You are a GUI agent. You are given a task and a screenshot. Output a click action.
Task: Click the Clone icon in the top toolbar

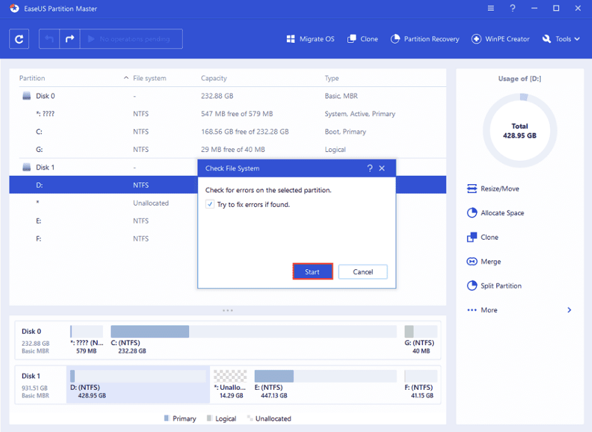(x=352, y=39)
